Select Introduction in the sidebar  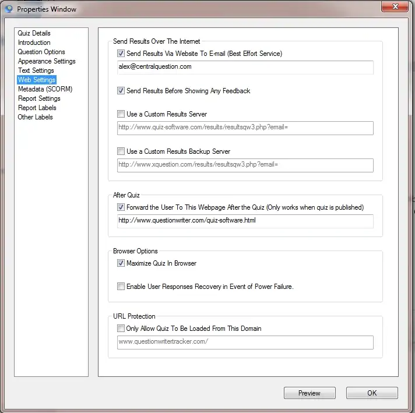(34, 43)
